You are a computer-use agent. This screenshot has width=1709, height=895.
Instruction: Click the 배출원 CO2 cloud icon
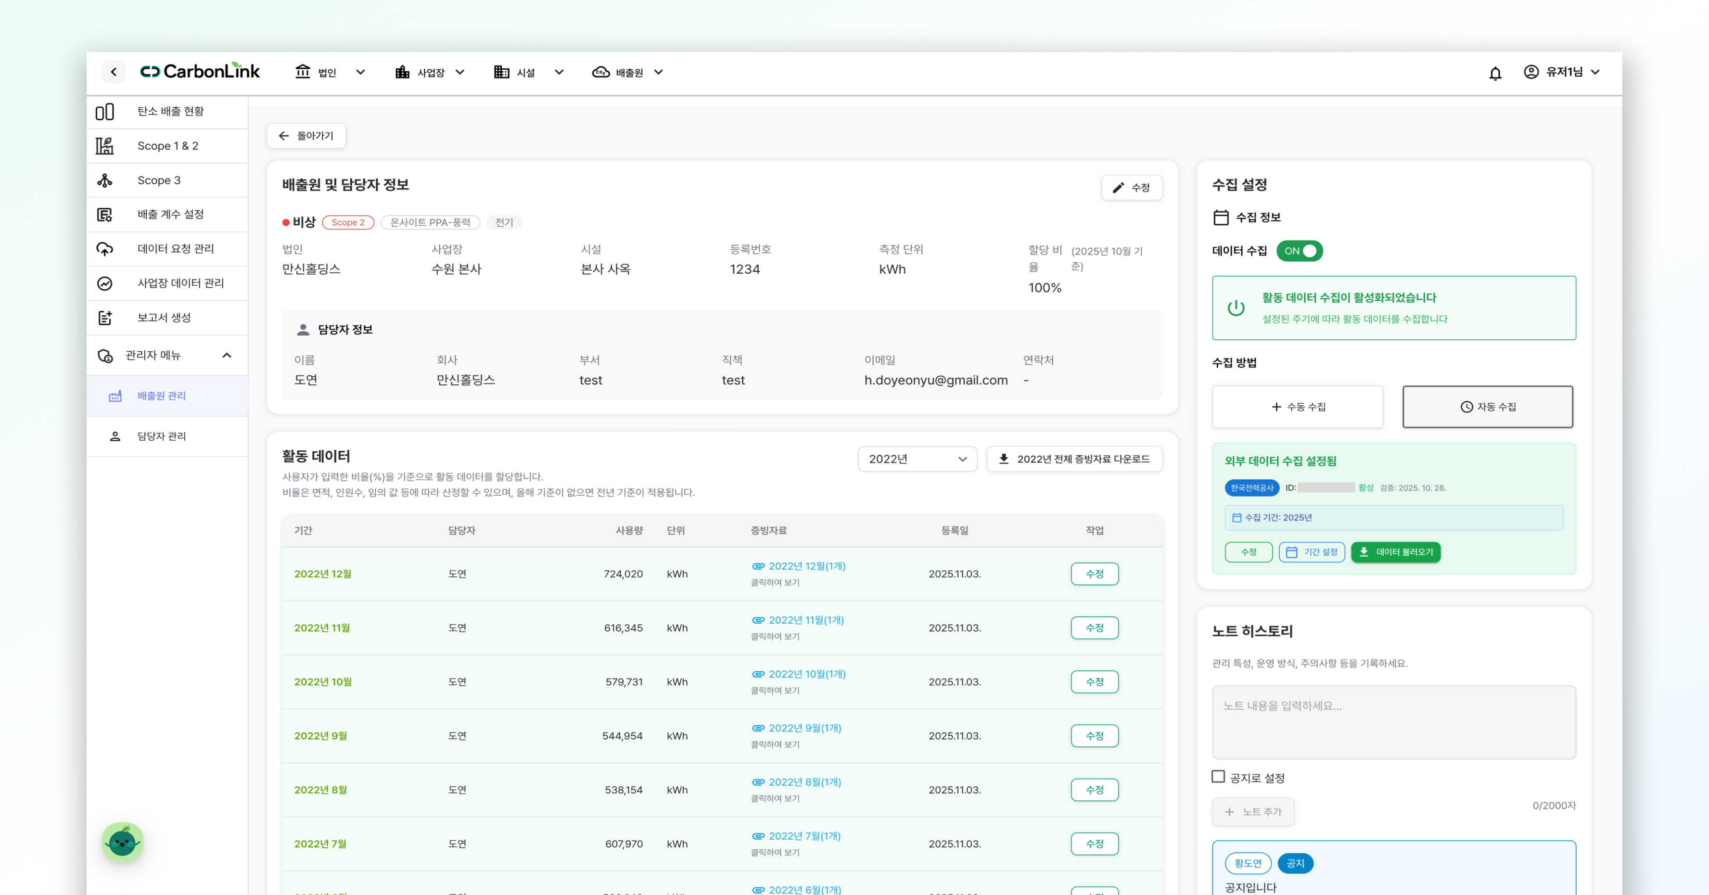(x=601, y=72)
